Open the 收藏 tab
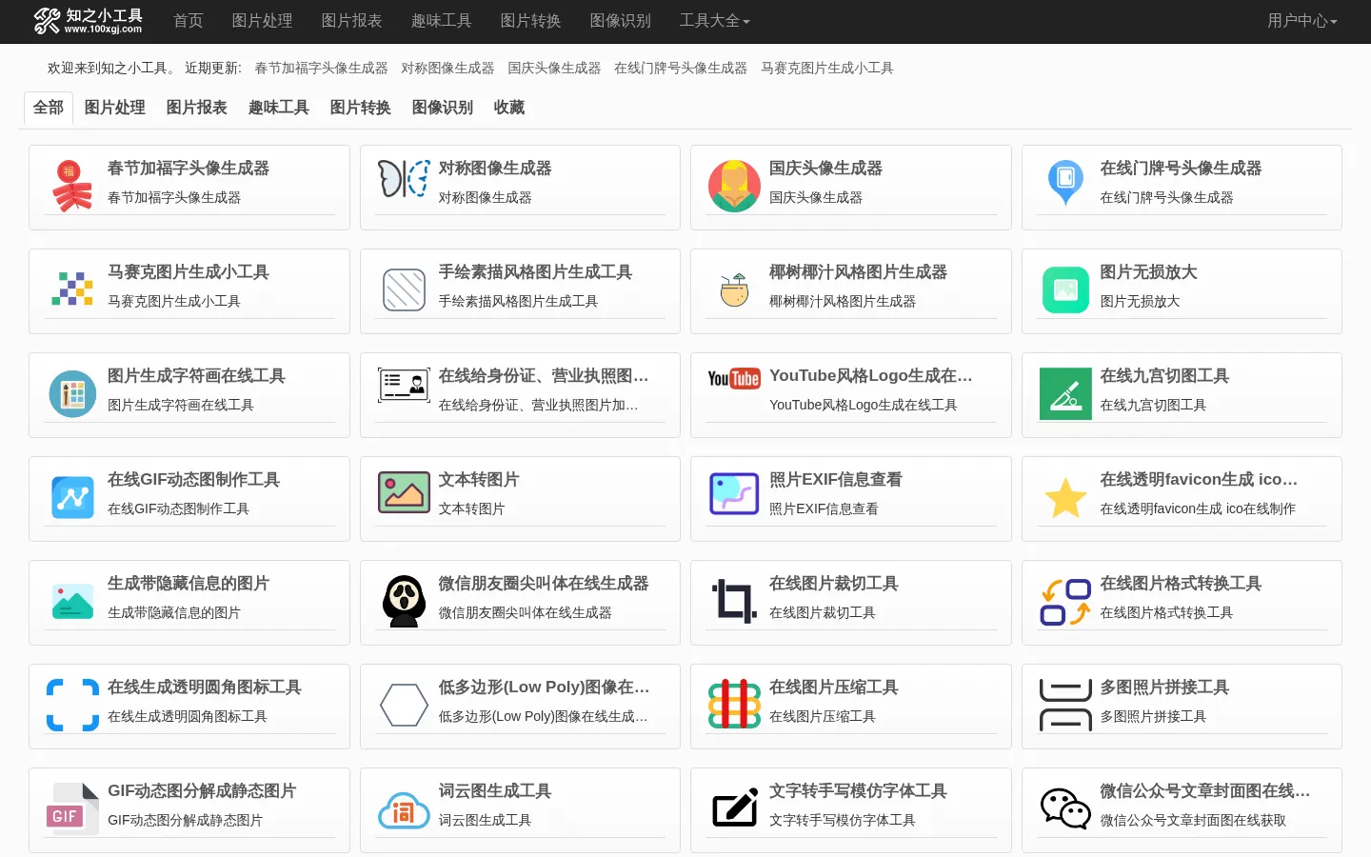Image resolution: width=1371 pixels, height=857 pixels. pos(509,108)
